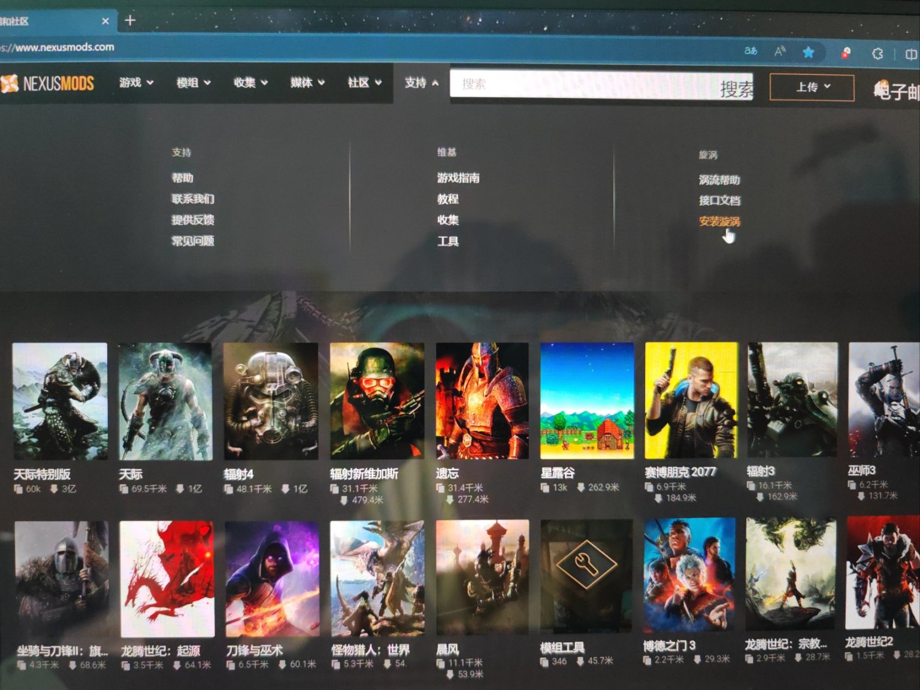The width and height of the screenshot is (920, 690).
Task: Click 博德之门 3 title text
Action: pos(669,646)
